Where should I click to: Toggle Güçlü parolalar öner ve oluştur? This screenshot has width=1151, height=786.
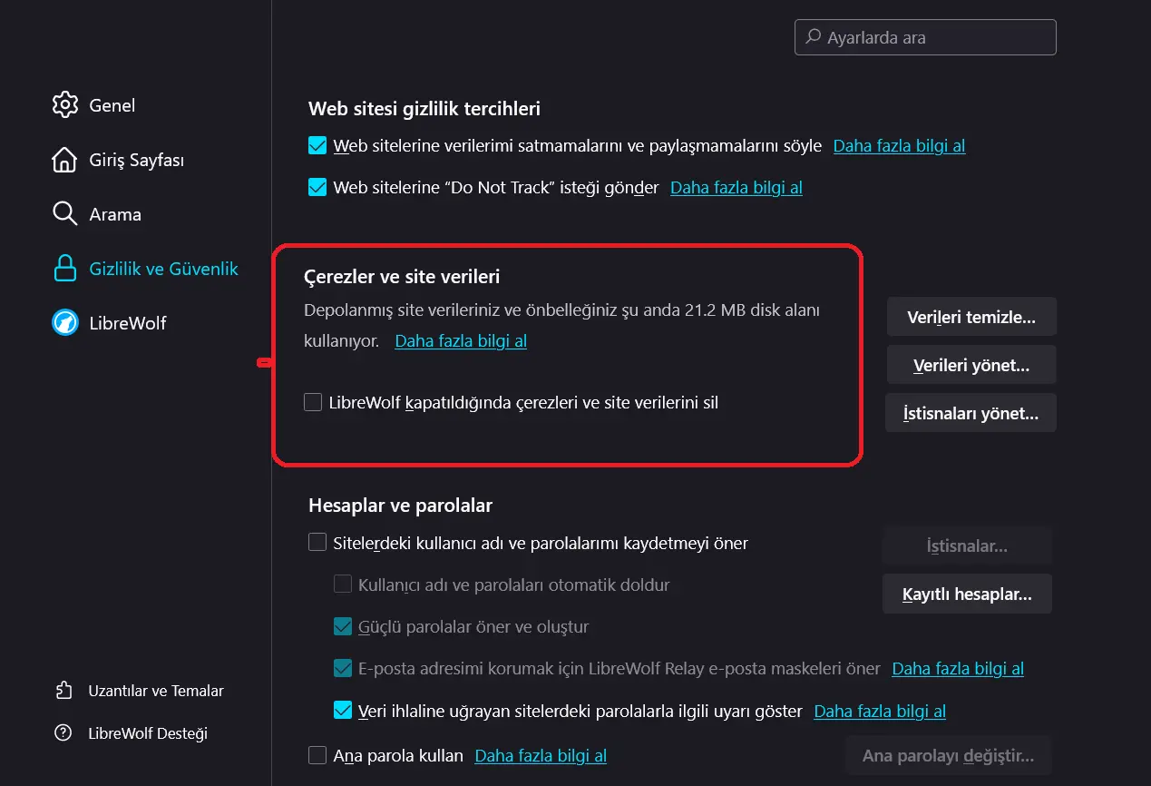[x=343, y=626]
